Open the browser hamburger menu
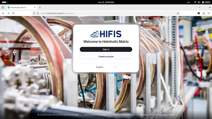The height and width of the screenshot is (119, 212). [209, 13]
